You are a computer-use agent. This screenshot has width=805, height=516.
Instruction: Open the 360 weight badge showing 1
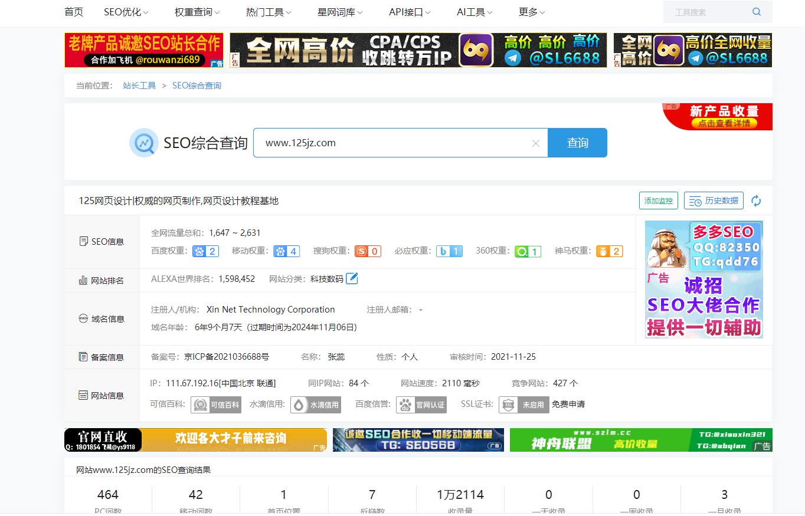point(528,251)
